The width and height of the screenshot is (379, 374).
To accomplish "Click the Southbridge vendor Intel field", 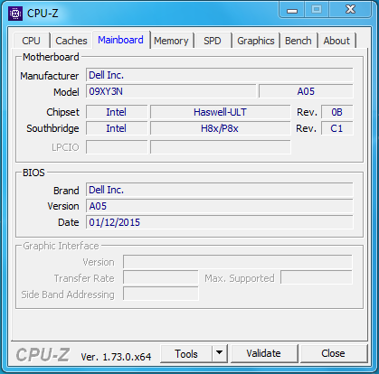I will coord(117,128).
